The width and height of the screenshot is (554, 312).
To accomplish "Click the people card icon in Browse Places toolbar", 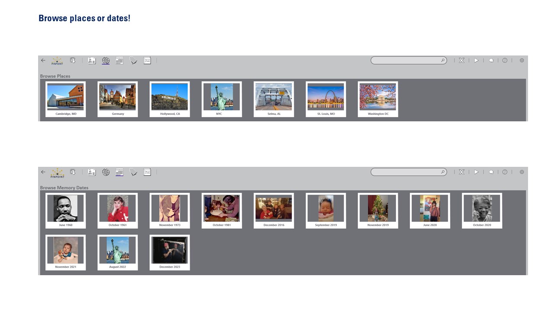I will 92,61.
